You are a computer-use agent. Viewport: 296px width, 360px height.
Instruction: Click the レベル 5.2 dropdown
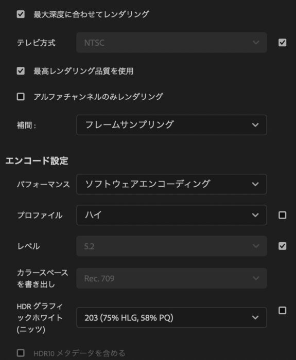coord(171,246)
